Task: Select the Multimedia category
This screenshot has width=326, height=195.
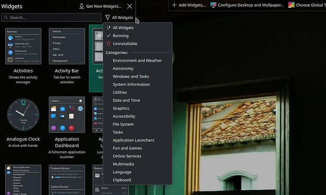Action: click(137, 164)
